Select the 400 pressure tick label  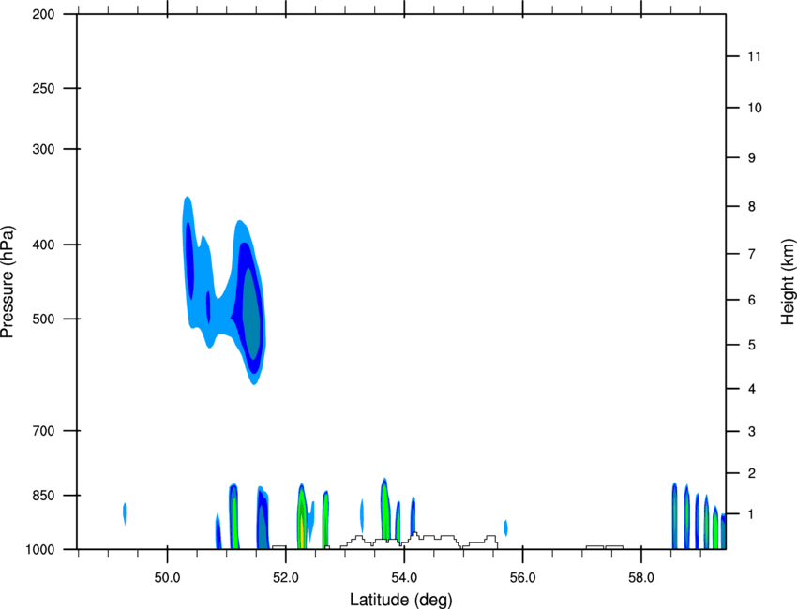pyautogui.click(x=43, y=245)
